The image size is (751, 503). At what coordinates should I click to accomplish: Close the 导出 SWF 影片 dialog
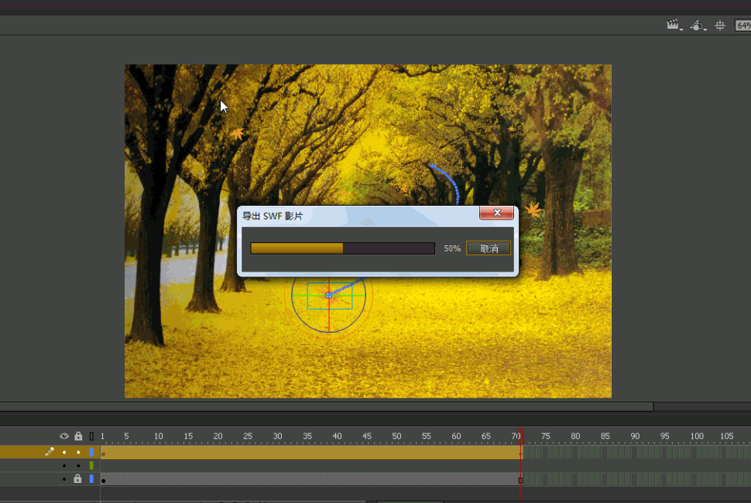click(x=497, y=213)
